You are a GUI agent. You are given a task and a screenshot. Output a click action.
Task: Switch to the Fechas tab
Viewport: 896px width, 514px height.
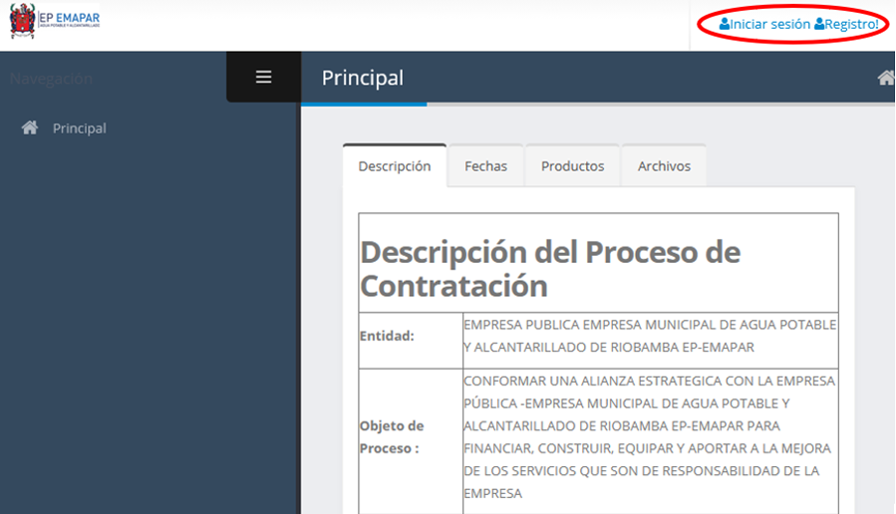point(485,166)
